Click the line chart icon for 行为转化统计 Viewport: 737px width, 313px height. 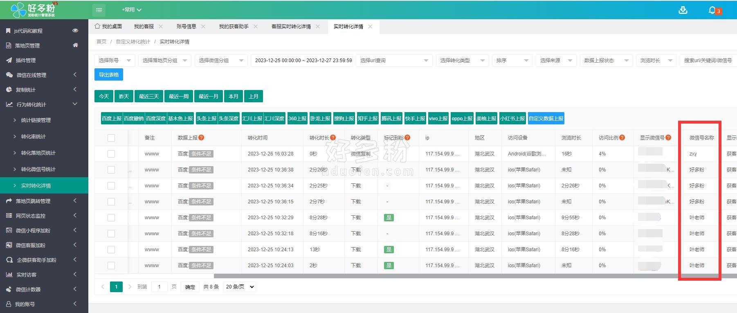(9, 104)
